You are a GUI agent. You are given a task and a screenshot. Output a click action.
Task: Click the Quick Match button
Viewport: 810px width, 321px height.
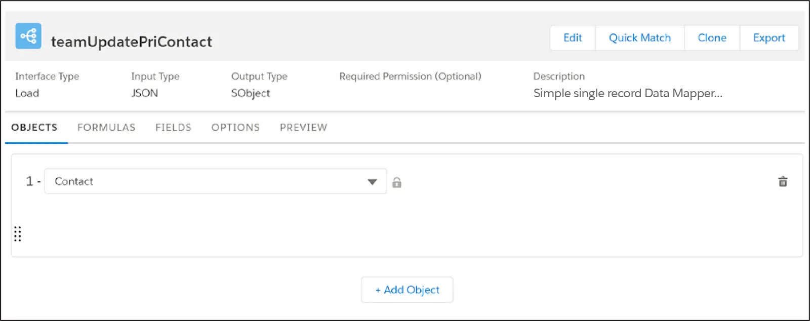pos(640,38)
